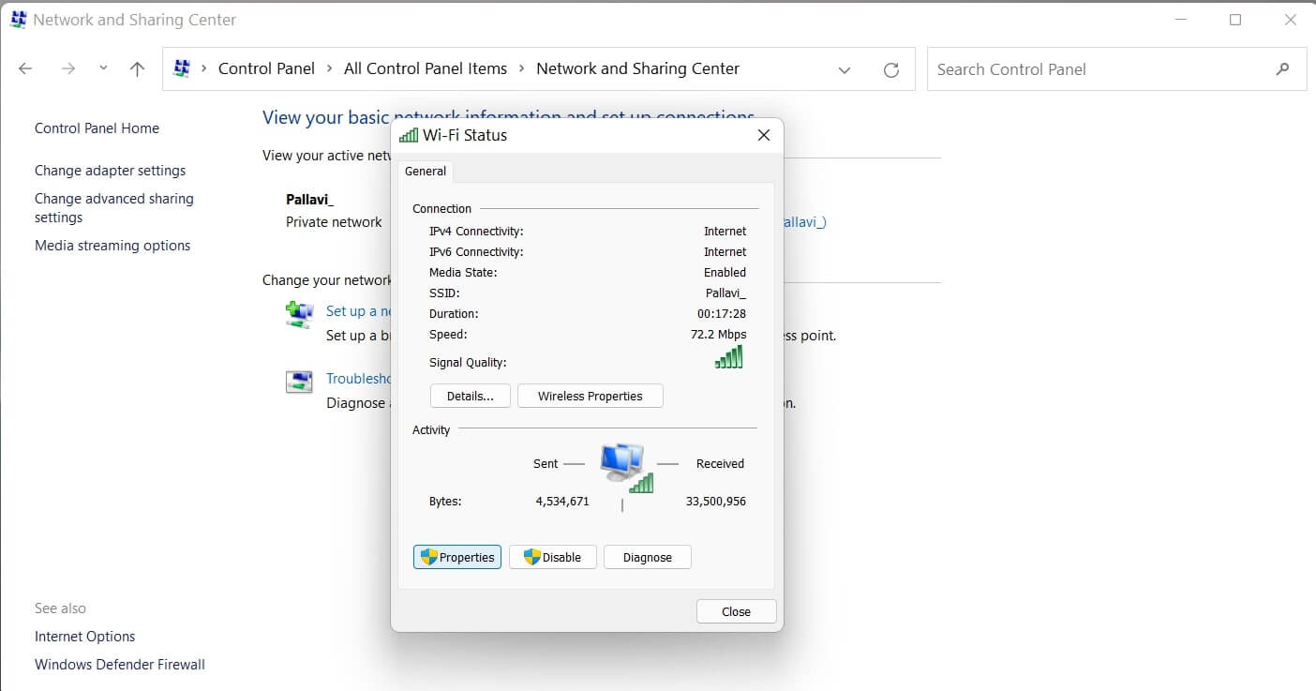Open Change adapter settings link

[x=110, y=171]
